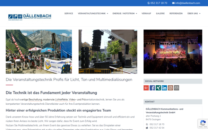Click the text '8475 Ossingen'
This screenshot has height=130, width=208.
pos(153,119)
